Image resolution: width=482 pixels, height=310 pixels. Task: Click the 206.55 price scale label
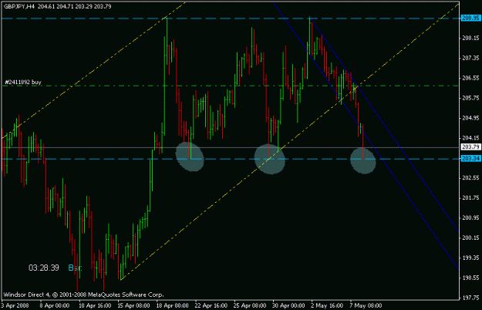(470, 78)
